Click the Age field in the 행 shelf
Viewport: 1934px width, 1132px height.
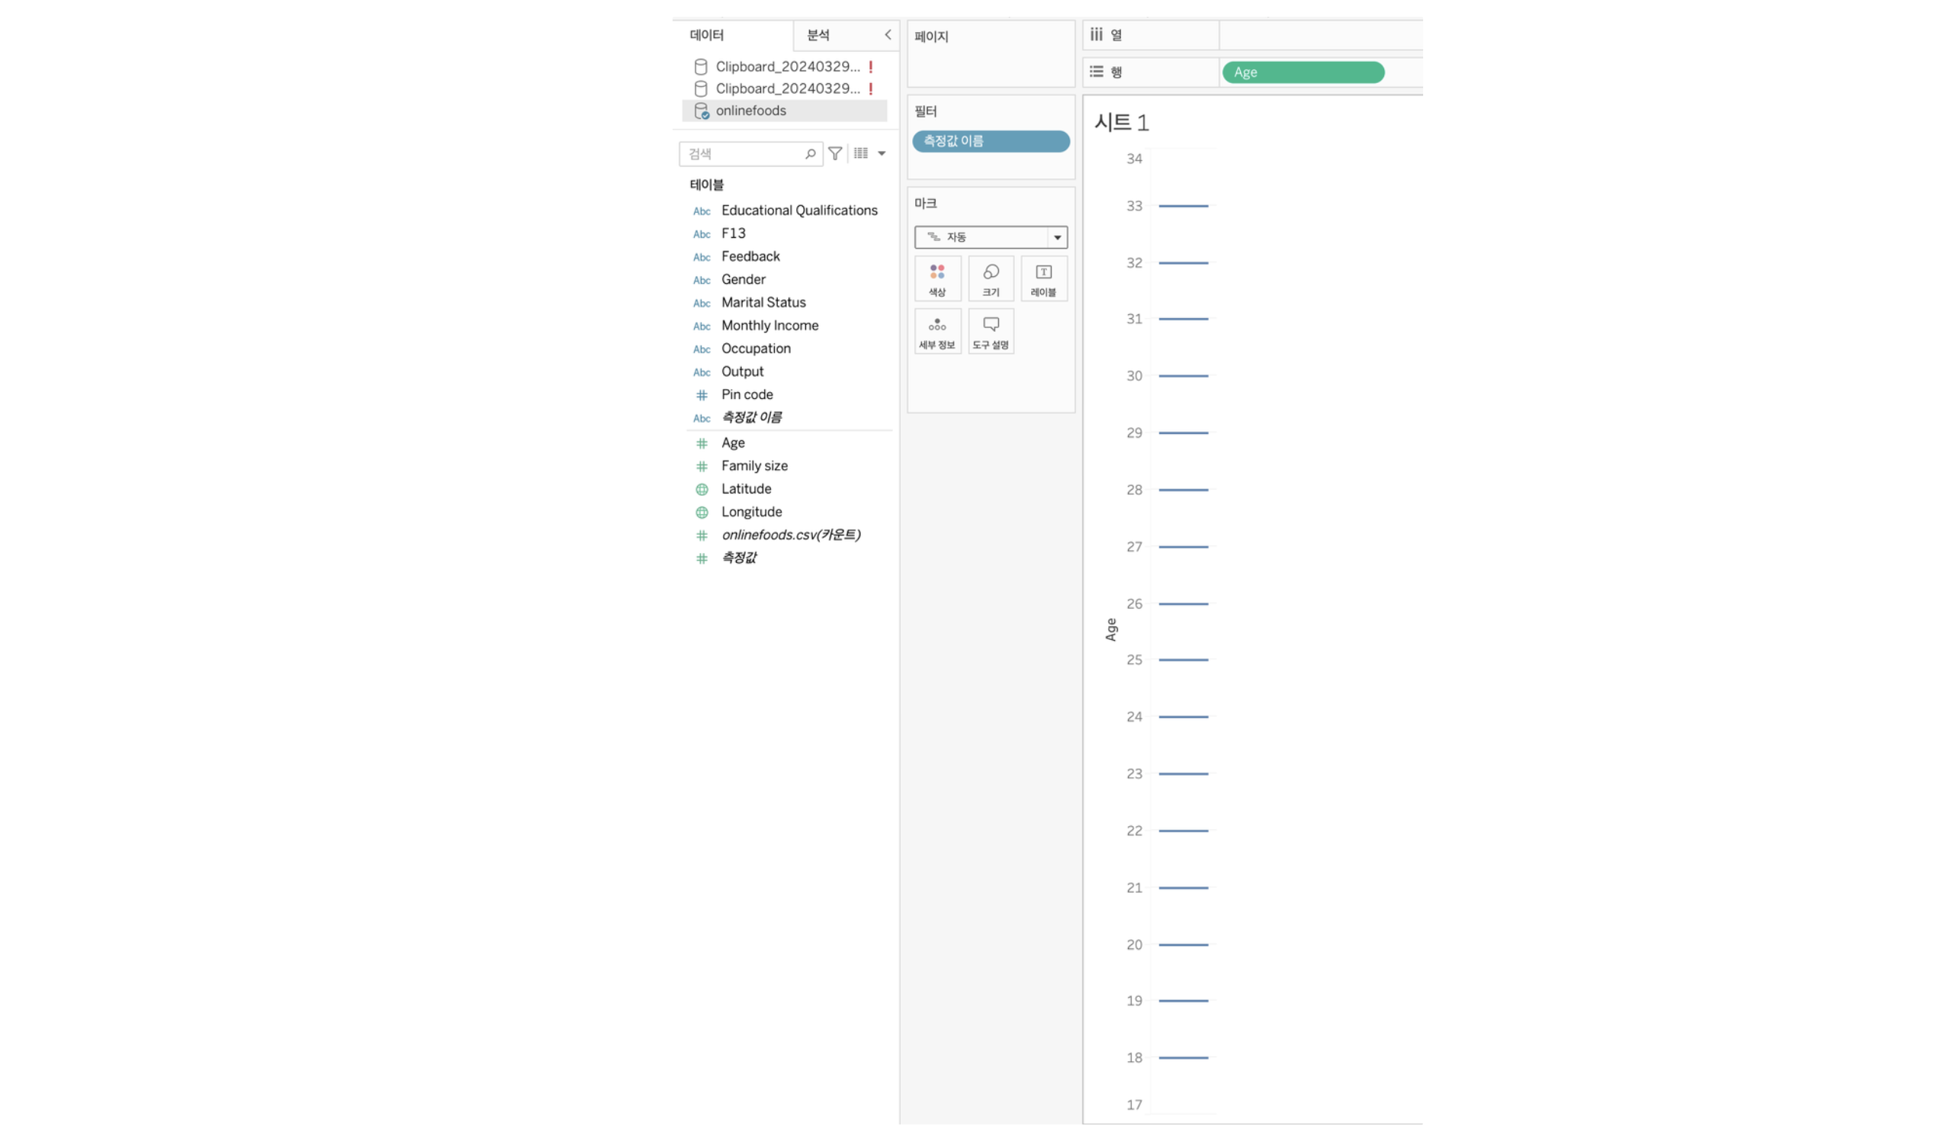tap(1303, 72)
